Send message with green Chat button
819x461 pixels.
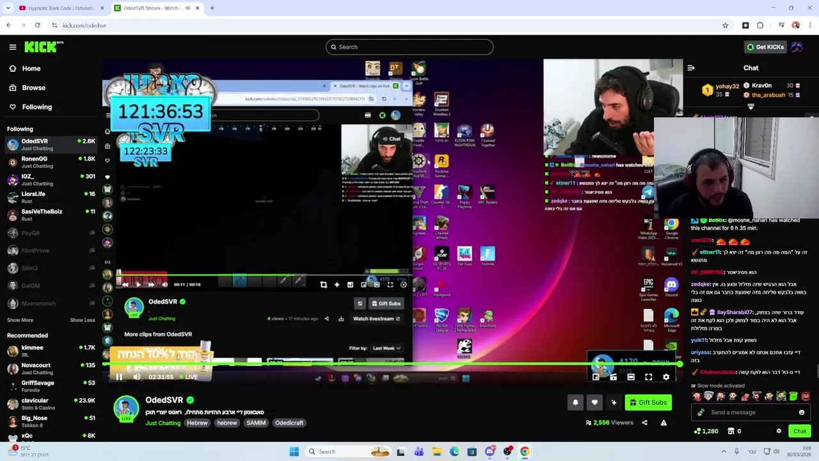point(799,432)
